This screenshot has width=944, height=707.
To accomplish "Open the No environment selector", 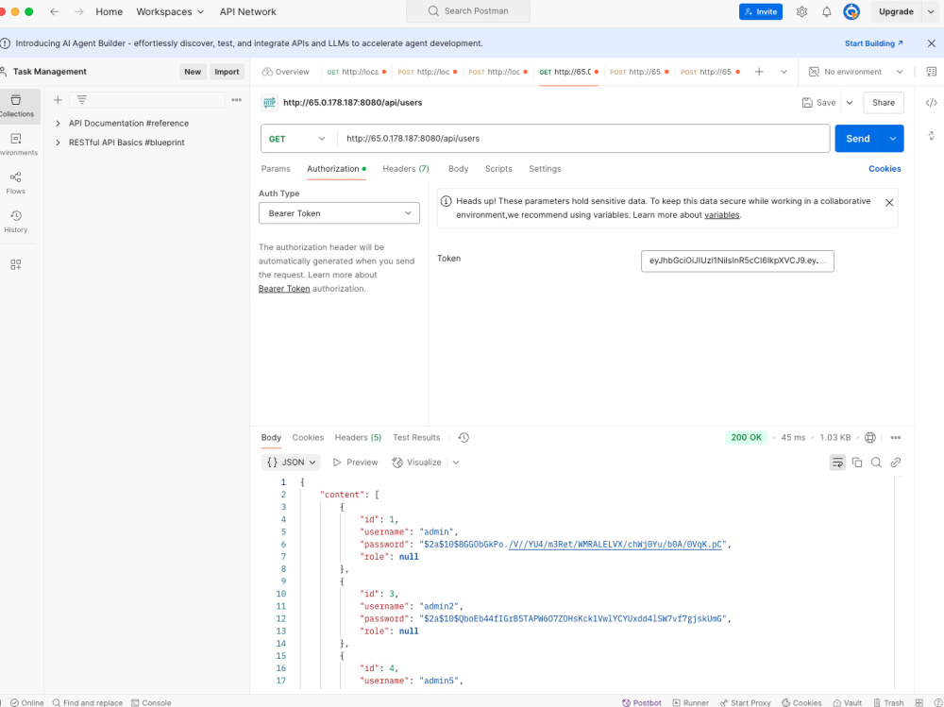I will (x=855, y=72).
